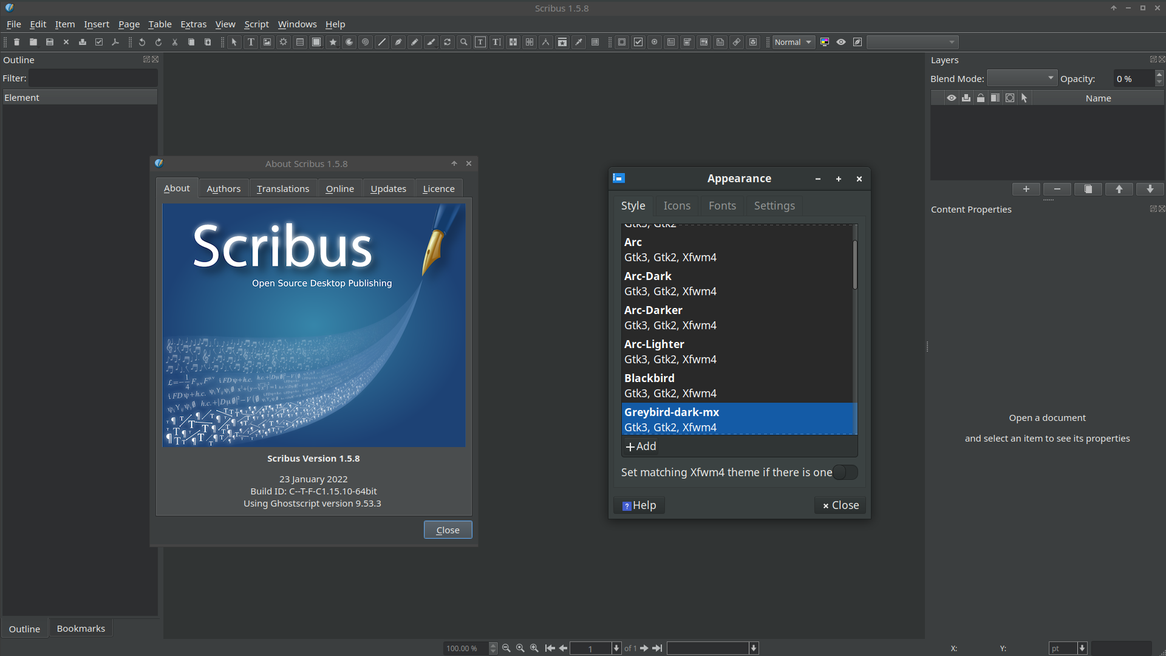Image resolution: width=1166 pixels, height=656 pixels.
Task: Click Close in About Scribus dialog
Action: coord(448,530)
